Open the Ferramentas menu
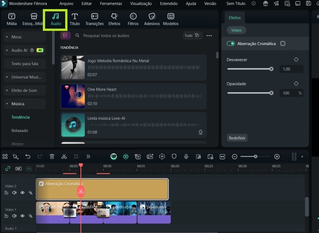319x233 pixels. (111, 4)
